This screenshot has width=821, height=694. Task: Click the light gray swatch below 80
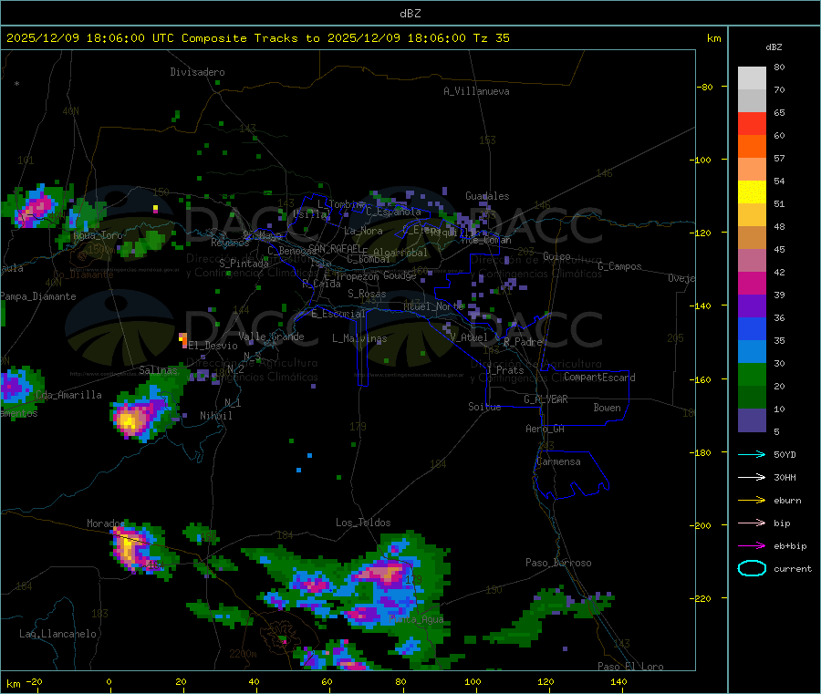coord(752,78)
